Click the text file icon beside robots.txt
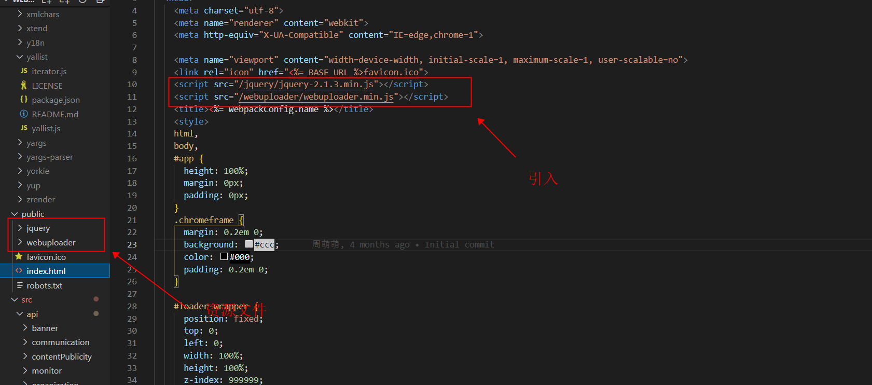This screenshot has height=385, width=872. [20, 285]
